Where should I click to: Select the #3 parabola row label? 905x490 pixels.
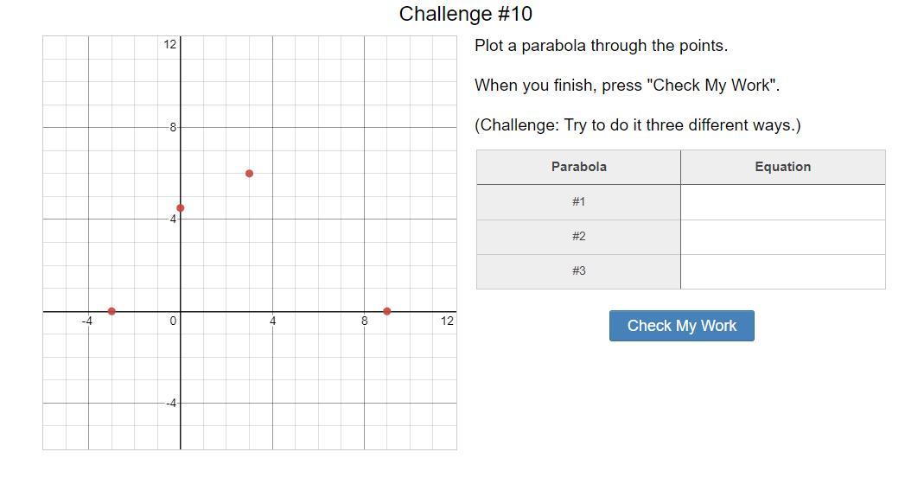(578, 271)
